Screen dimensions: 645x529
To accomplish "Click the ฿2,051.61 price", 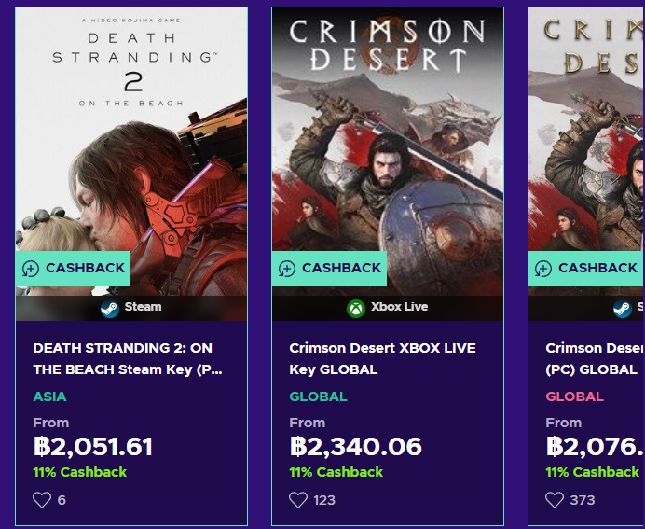I will coord(93,447).
